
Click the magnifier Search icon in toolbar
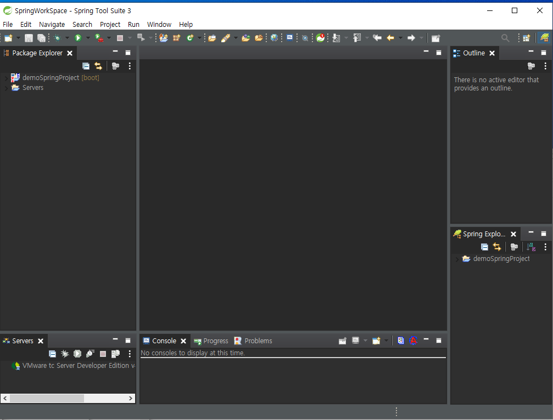505,38
